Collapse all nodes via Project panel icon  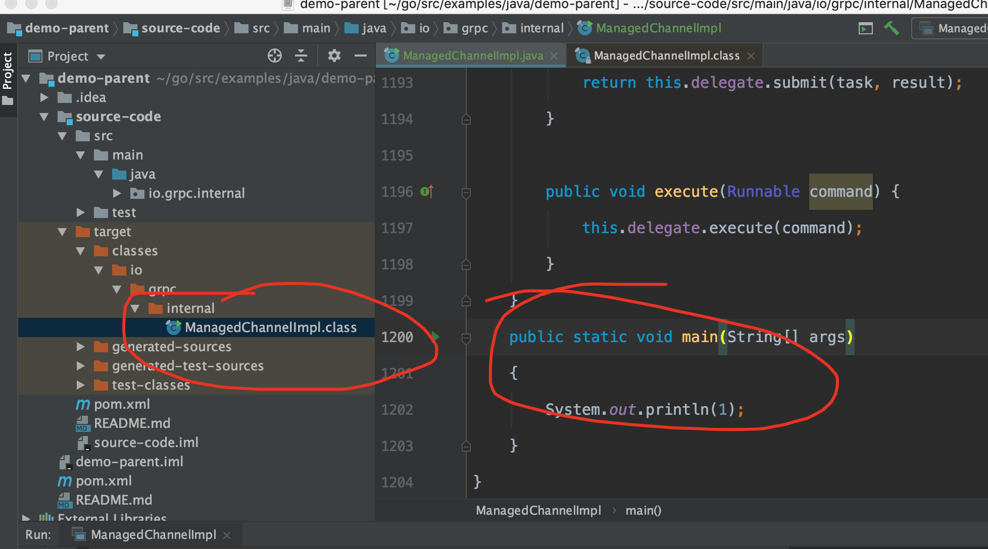(301, 56)
